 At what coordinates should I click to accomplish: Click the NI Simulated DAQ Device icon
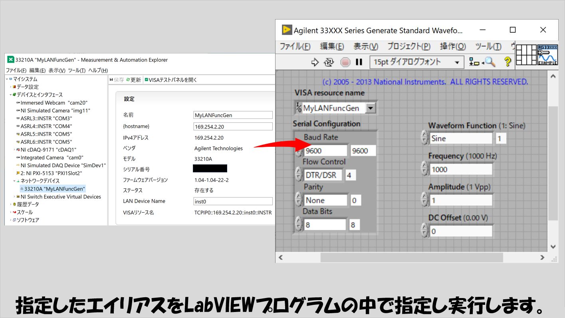(18, 165)
